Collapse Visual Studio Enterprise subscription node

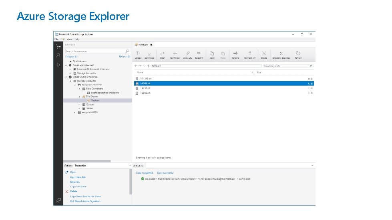point(66,77)
